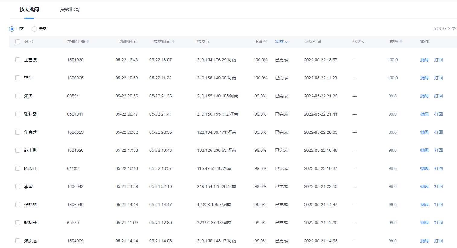This screenshot has height=248, width=457.
Task: Click 批阅 for 侯艳丽
Action: (424, 205)
